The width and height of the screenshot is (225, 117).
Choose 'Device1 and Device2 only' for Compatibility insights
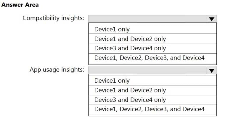pyautogui.click(x=152, y=39)
